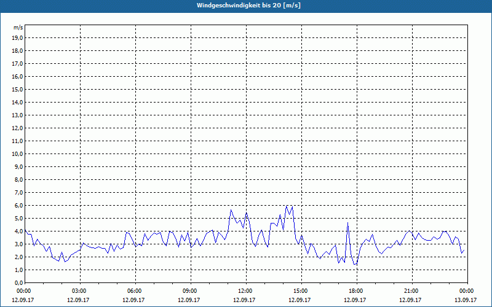Select the 12.09.17 date under 15:00
Image resolution: width=492 pixels, height=307 pixels.
click(x=300, y=300)
